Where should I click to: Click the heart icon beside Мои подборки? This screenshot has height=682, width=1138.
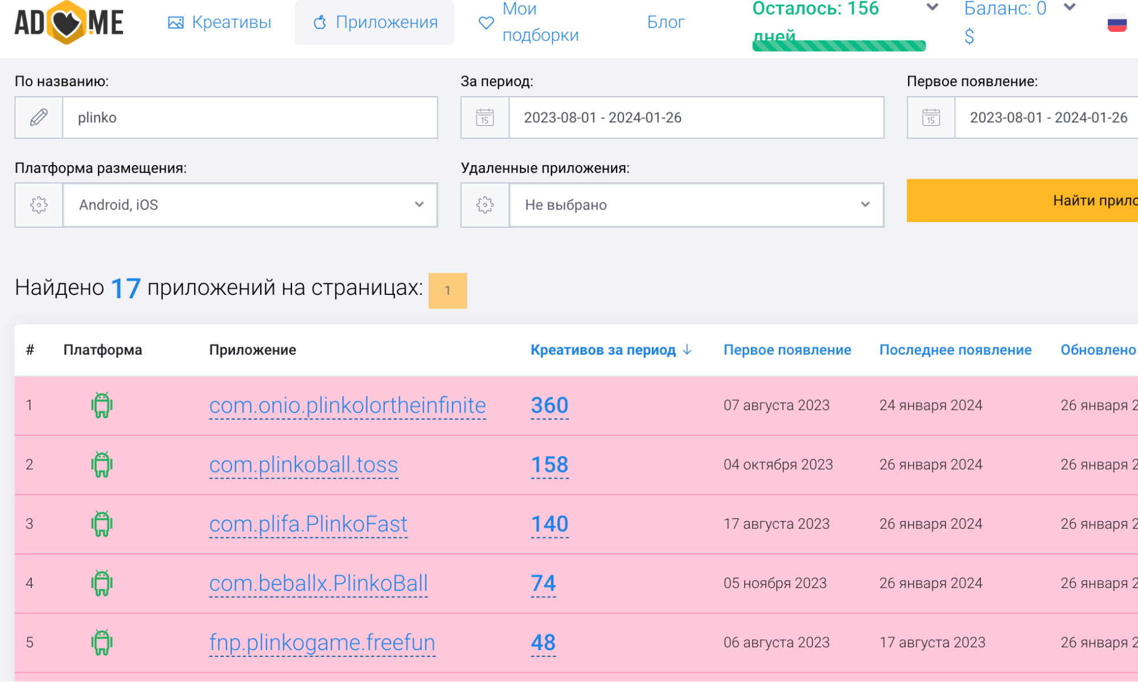click(x=486, y=23)
